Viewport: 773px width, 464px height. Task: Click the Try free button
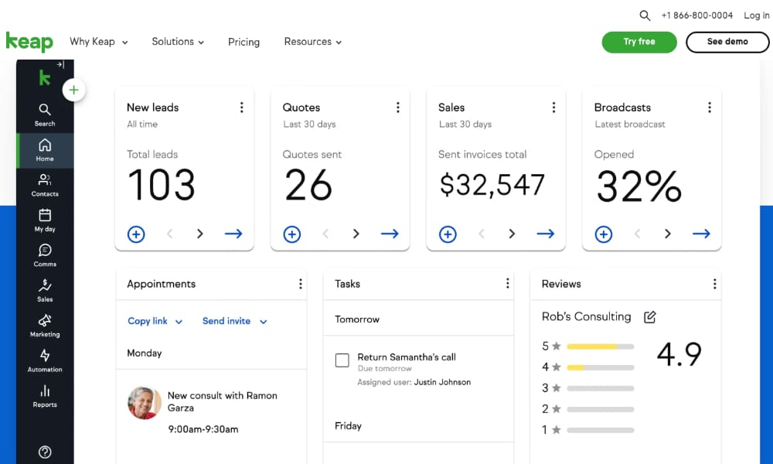coord(639,42)
